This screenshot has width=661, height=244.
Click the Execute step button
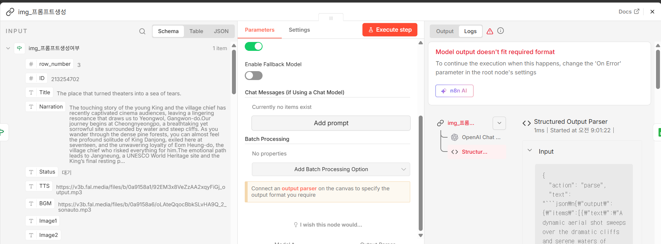click(390, 30)
